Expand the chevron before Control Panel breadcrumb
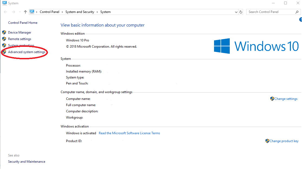The width and height of the screenshot is (302, 170). click(37, 12)
